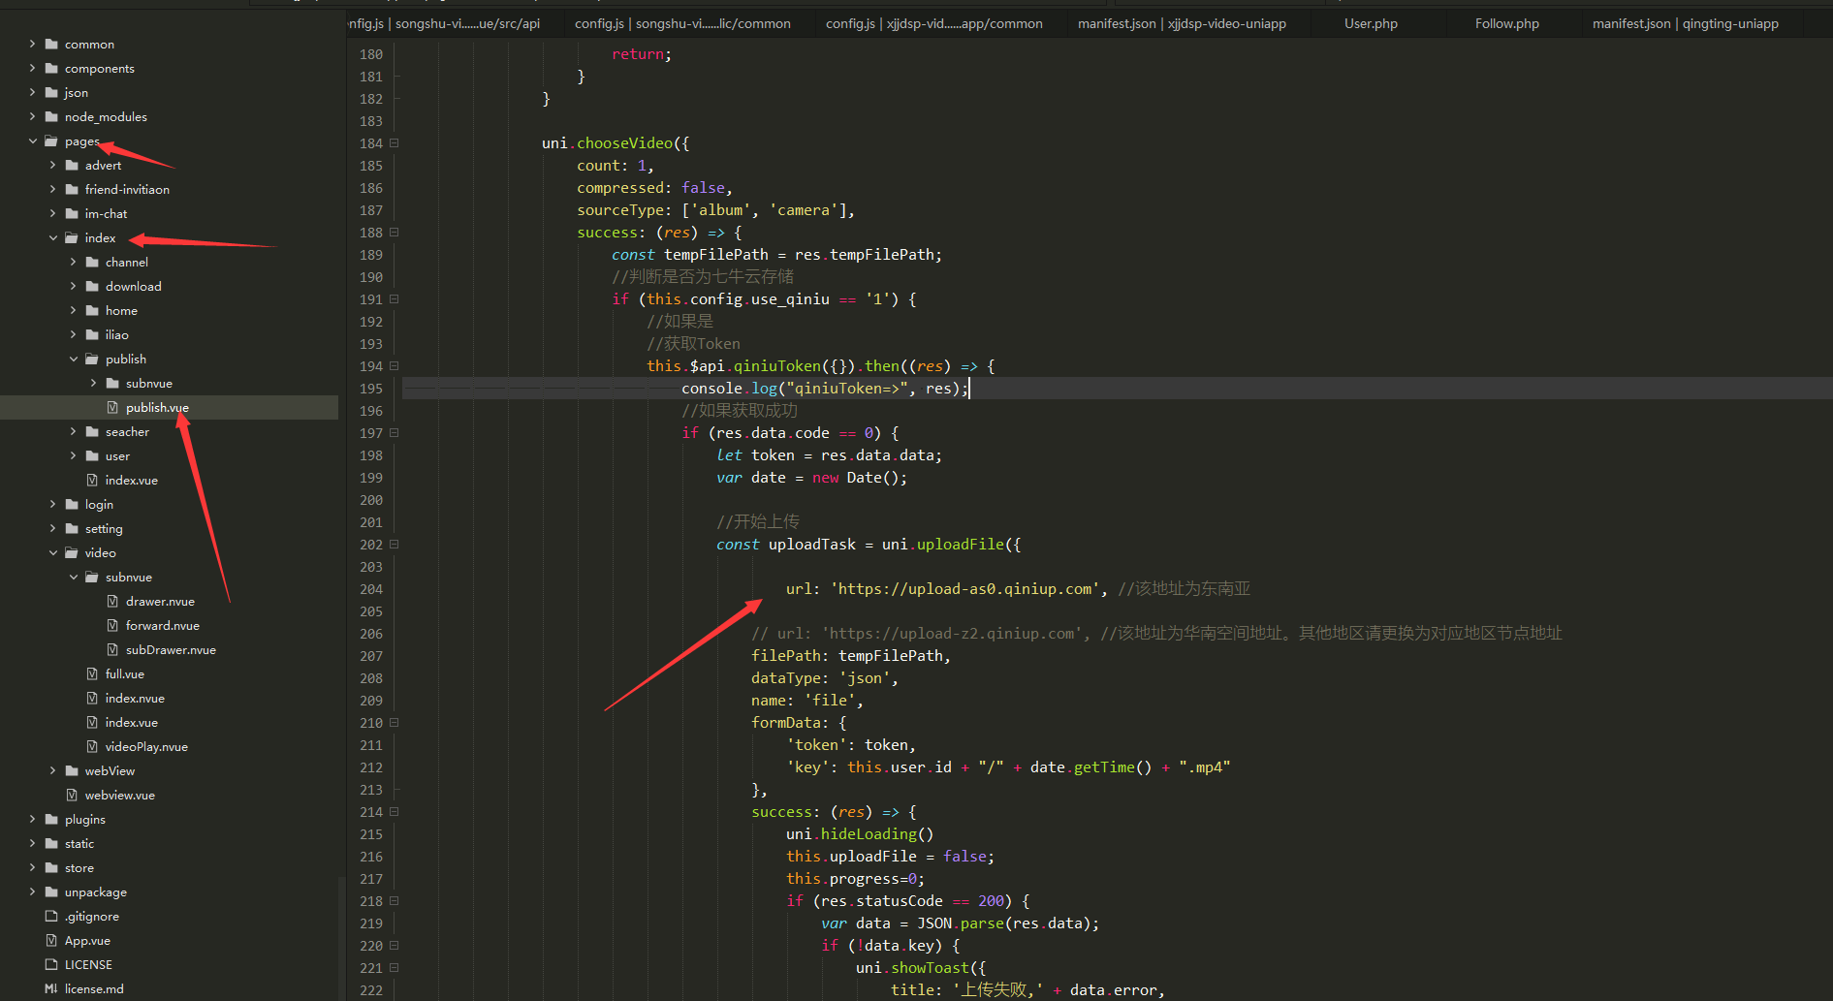Screen dimensions: 1833x1001
Task: Fold code block at line 188
Action: pos(394,233)
